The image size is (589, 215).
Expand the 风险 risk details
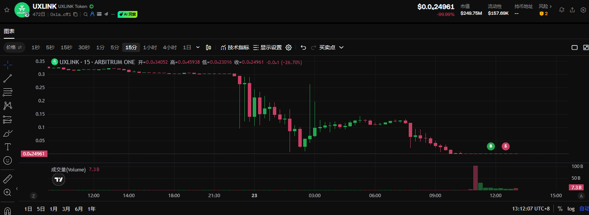pos(545,6)
